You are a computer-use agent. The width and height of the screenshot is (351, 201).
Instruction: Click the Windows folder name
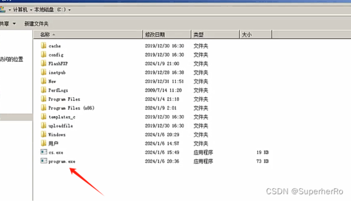click(57, 135)
